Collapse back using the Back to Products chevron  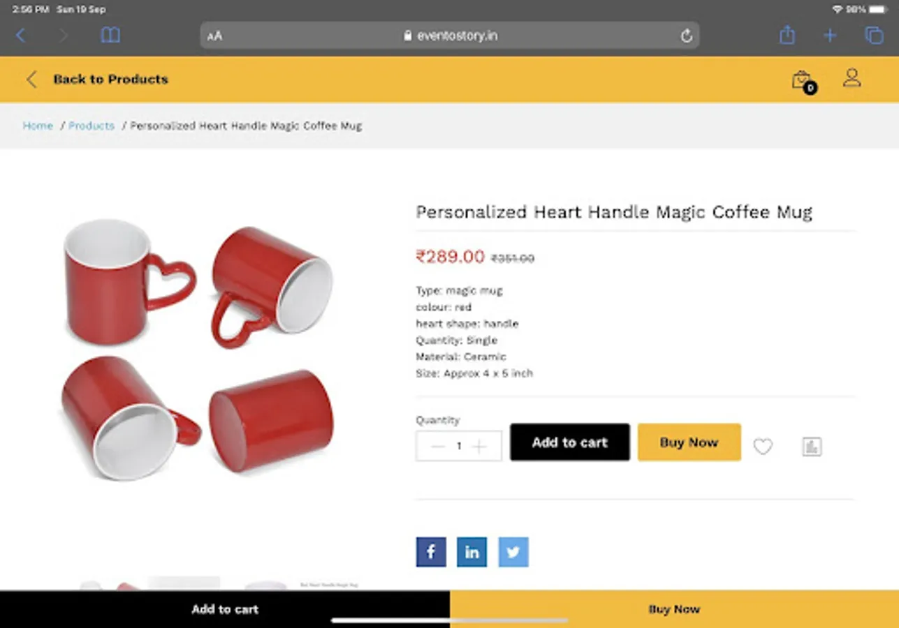(x=31, y=79)
